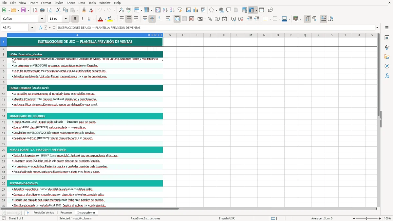Open the font color dropdown arrow

(x=105, y=19)
